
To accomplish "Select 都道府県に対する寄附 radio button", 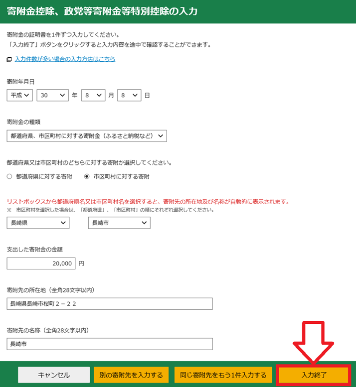I will click(x=9, y=176).
